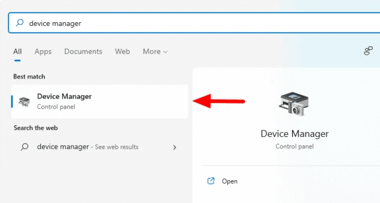The image size is (380, 203).
Task: Click the Open external-link icon
Action: coord(211,181)
